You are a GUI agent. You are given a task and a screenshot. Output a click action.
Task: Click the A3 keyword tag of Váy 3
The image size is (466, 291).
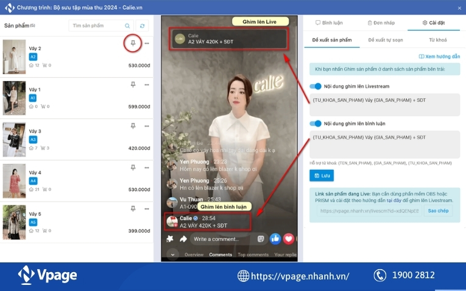point(33,139)
